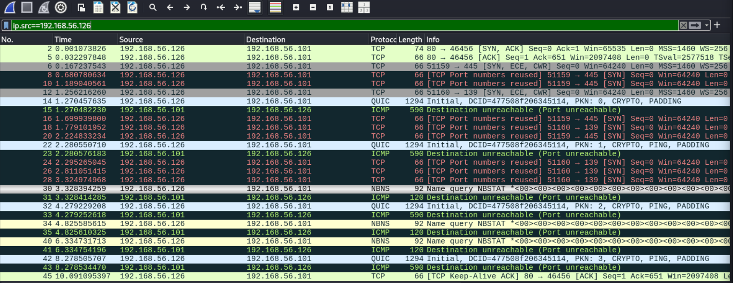
Task: Toggle packet list colorization
Action: [275, 7]
